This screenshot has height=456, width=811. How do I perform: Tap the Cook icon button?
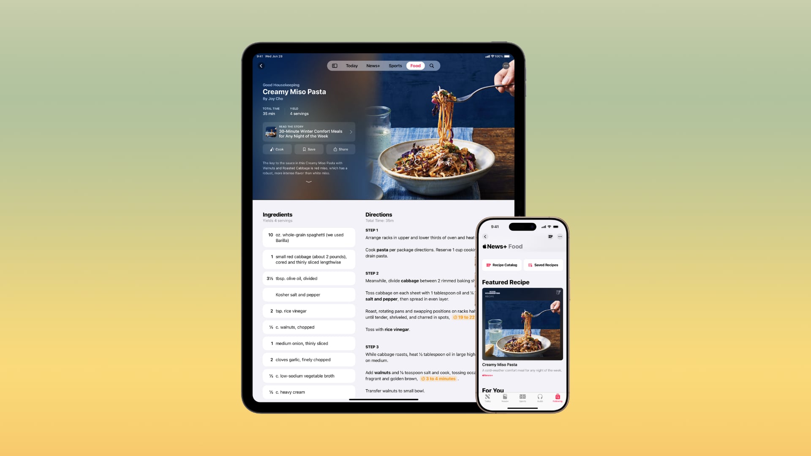tap(277, 149)
